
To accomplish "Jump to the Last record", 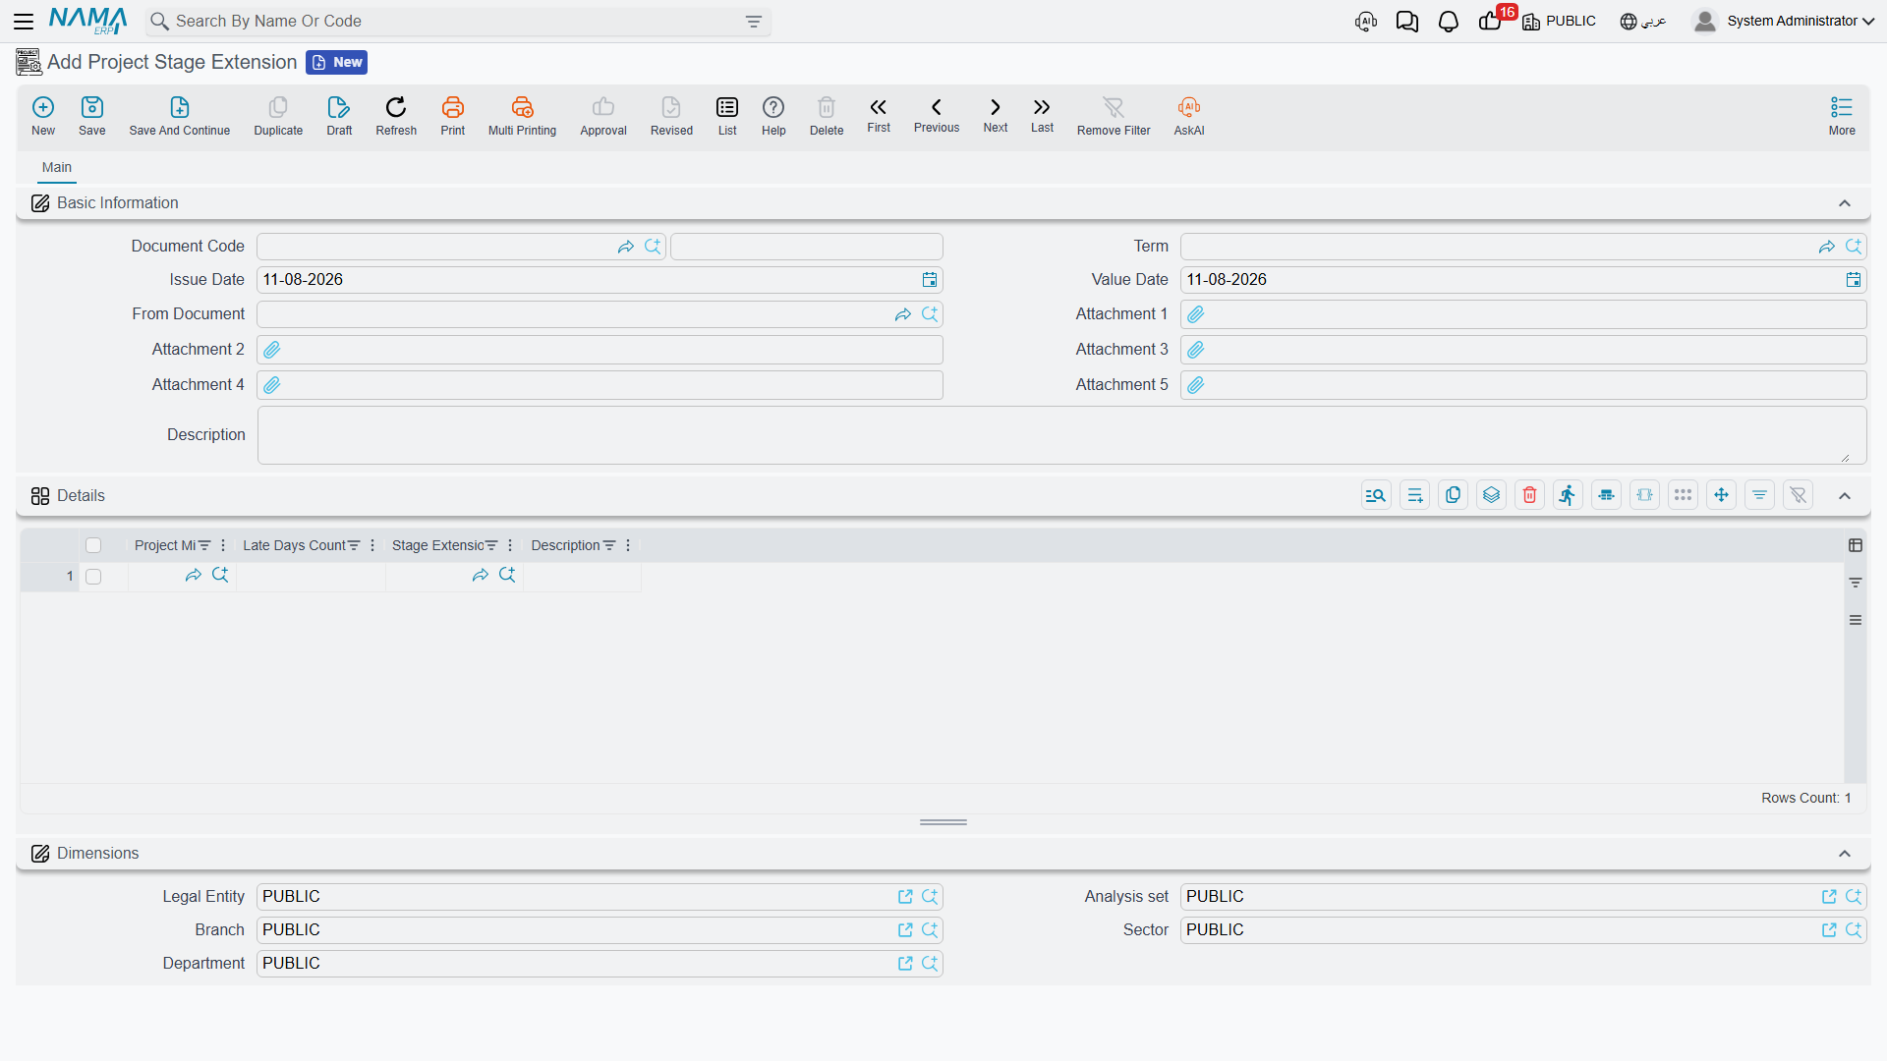I will tap(1042, 115).
